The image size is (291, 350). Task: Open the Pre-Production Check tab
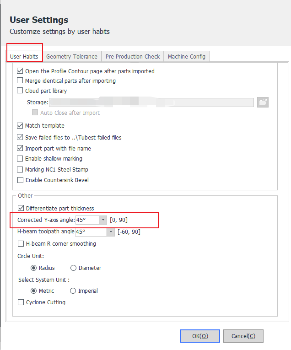[x=133, y=56]
